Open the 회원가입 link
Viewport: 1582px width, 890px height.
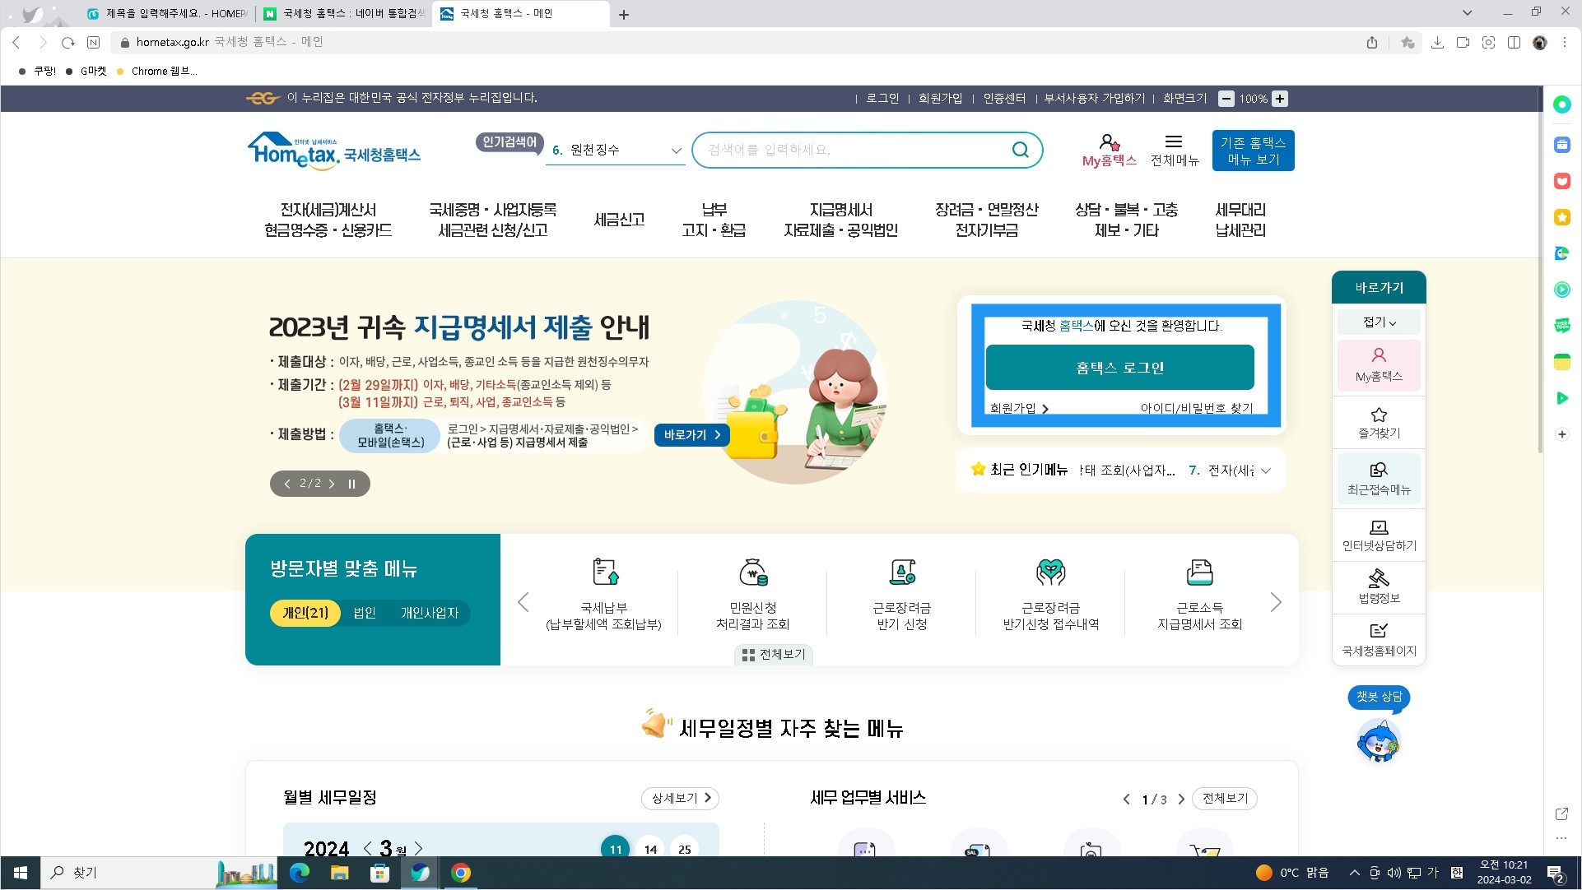[1012, 408]
